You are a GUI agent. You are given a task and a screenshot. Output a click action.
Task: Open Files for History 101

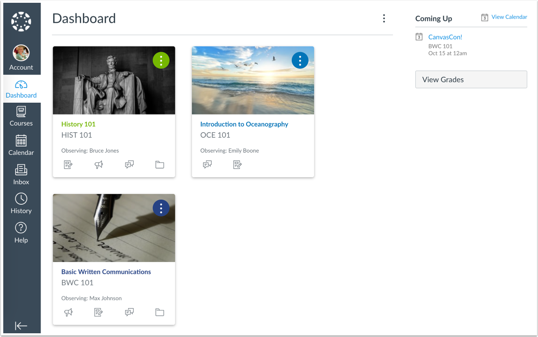point(159,164)
